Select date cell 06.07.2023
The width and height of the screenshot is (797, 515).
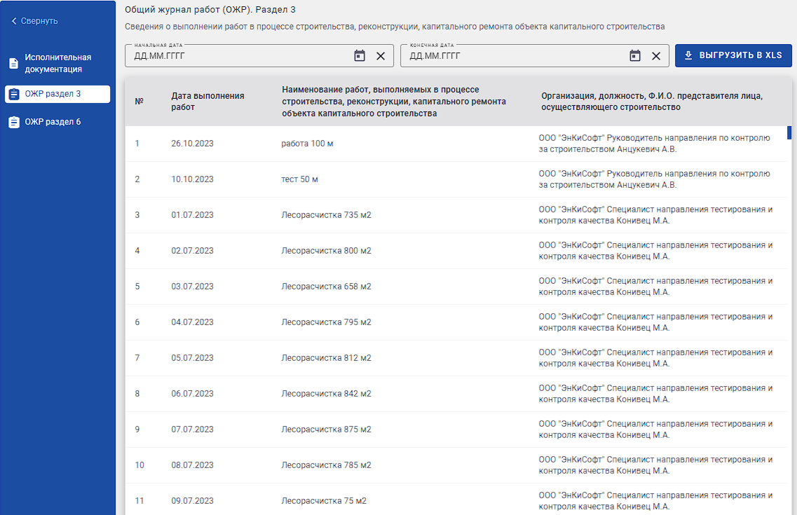pyautogui.click(x=192, y=394)
